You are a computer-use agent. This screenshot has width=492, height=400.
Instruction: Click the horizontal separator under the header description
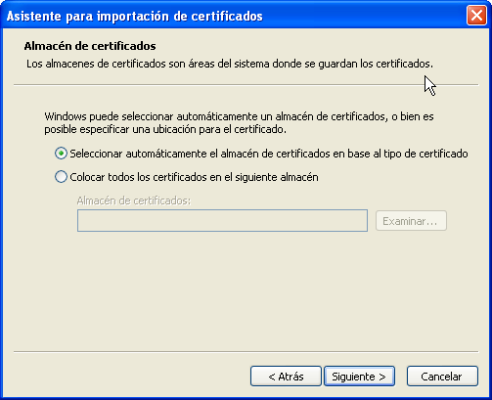pyautogui.click(x=246, y=85)
